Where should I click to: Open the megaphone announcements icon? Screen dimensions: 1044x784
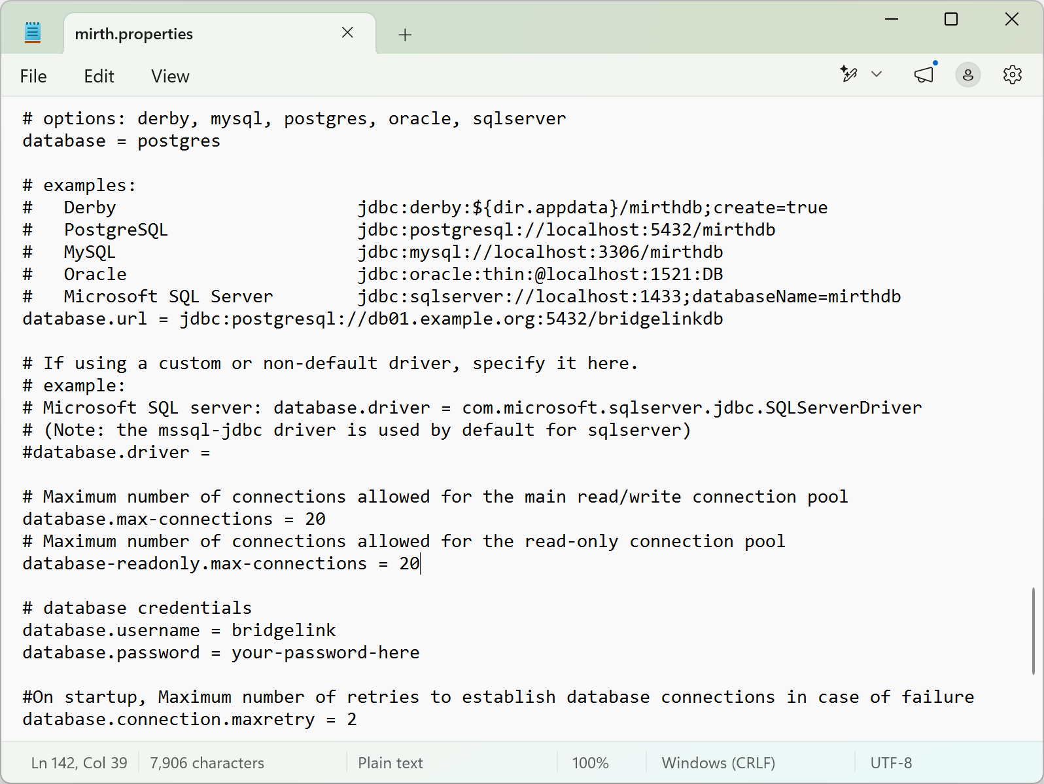[x=924, y=75]
